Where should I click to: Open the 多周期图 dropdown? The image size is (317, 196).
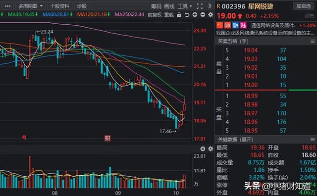point(30,6)
